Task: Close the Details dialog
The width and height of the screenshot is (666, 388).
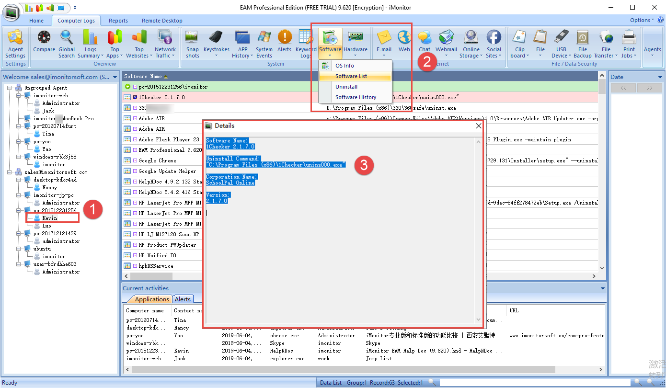Action: (x=478, y=126)
